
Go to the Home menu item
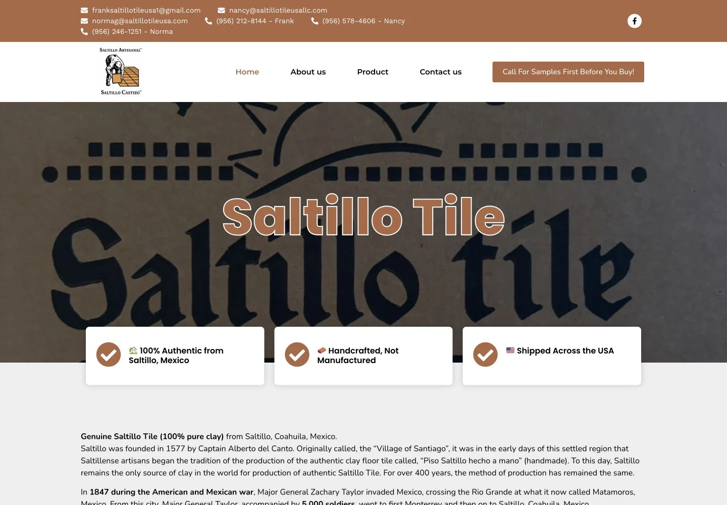tap(247, 72)
